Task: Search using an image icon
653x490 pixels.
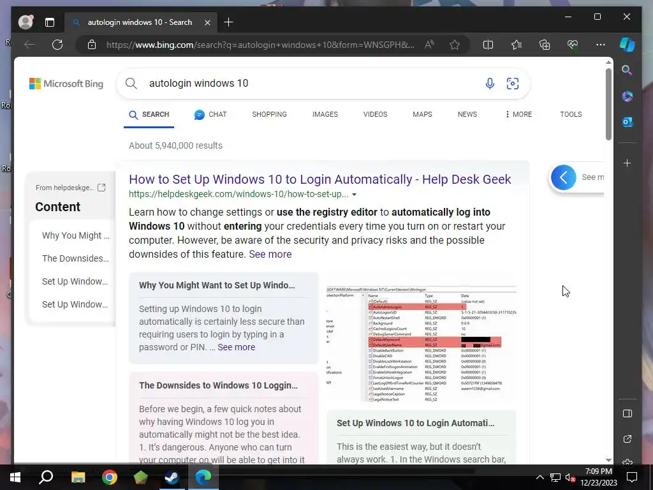Action: [x=513, y=84]
